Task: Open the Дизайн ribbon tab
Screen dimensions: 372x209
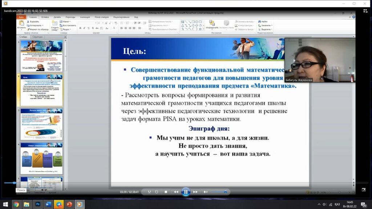Action: tap(57, 17)
